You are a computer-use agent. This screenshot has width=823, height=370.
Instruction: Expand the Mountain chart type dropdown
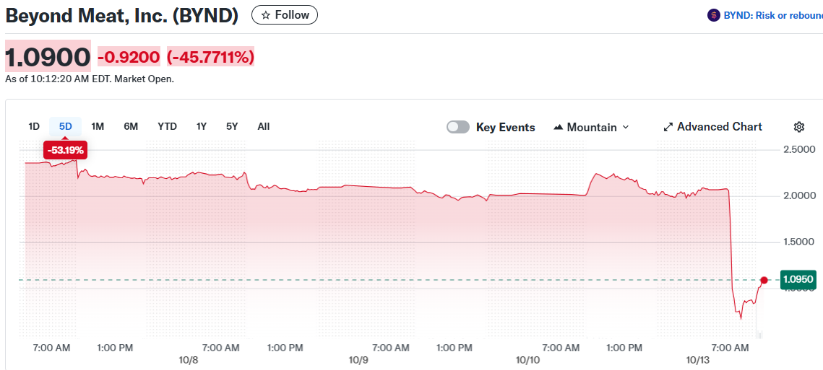coord(626,127)
